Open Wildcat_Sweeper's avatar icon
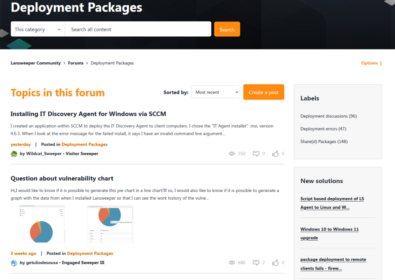The height and width of the screenshot is (280, 395). (x=14, y=154)
